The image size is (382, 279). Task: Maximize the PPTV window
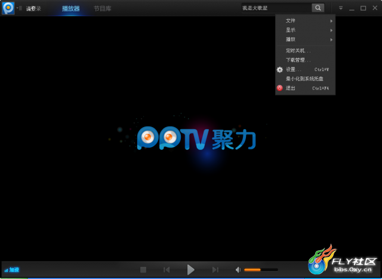[x=363, y=8]
